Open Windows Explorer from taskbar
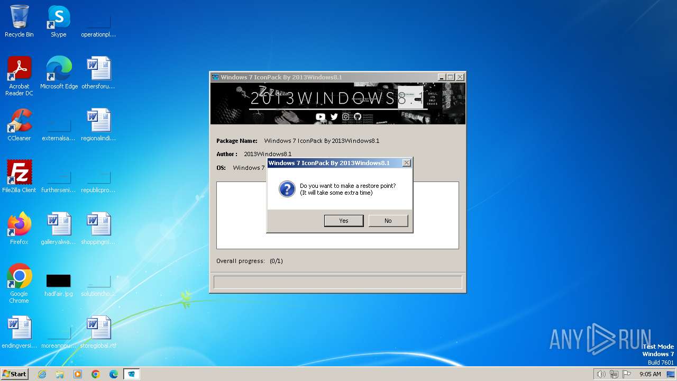Viewport: 677px width, 381px height. pyautogui.click(x=60, y=374)
